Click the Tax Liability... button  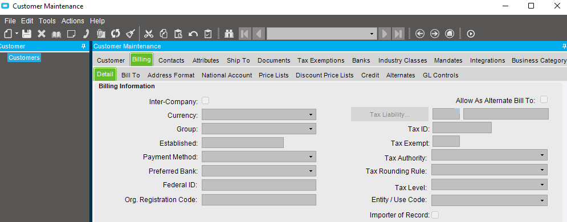click(x=389, y=114)
